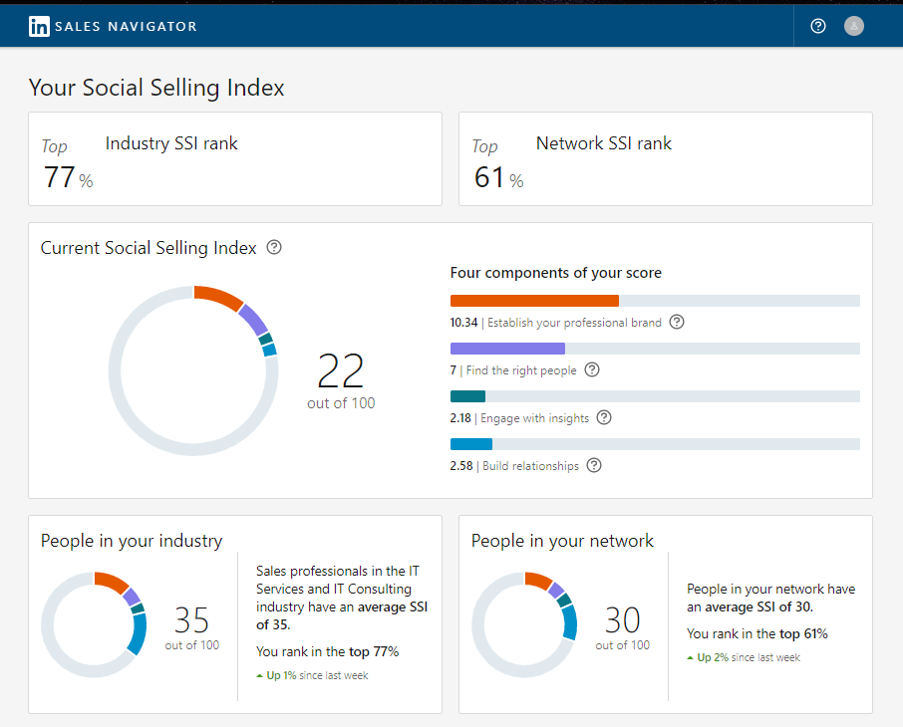This screenshot has width=903, height=727.
Task: Click the '30' network average score
Action: (x=623, y=619)
